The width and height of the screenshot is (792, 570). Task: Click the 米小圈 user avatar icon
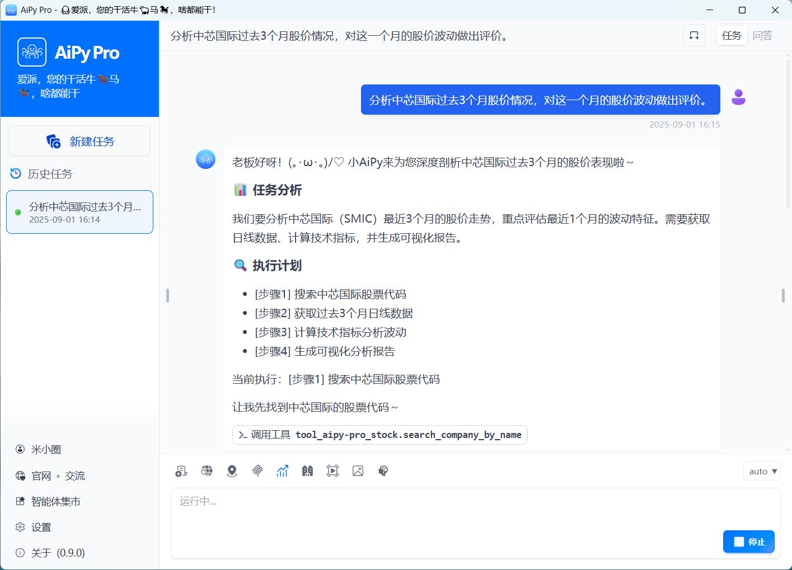(20, 449)
